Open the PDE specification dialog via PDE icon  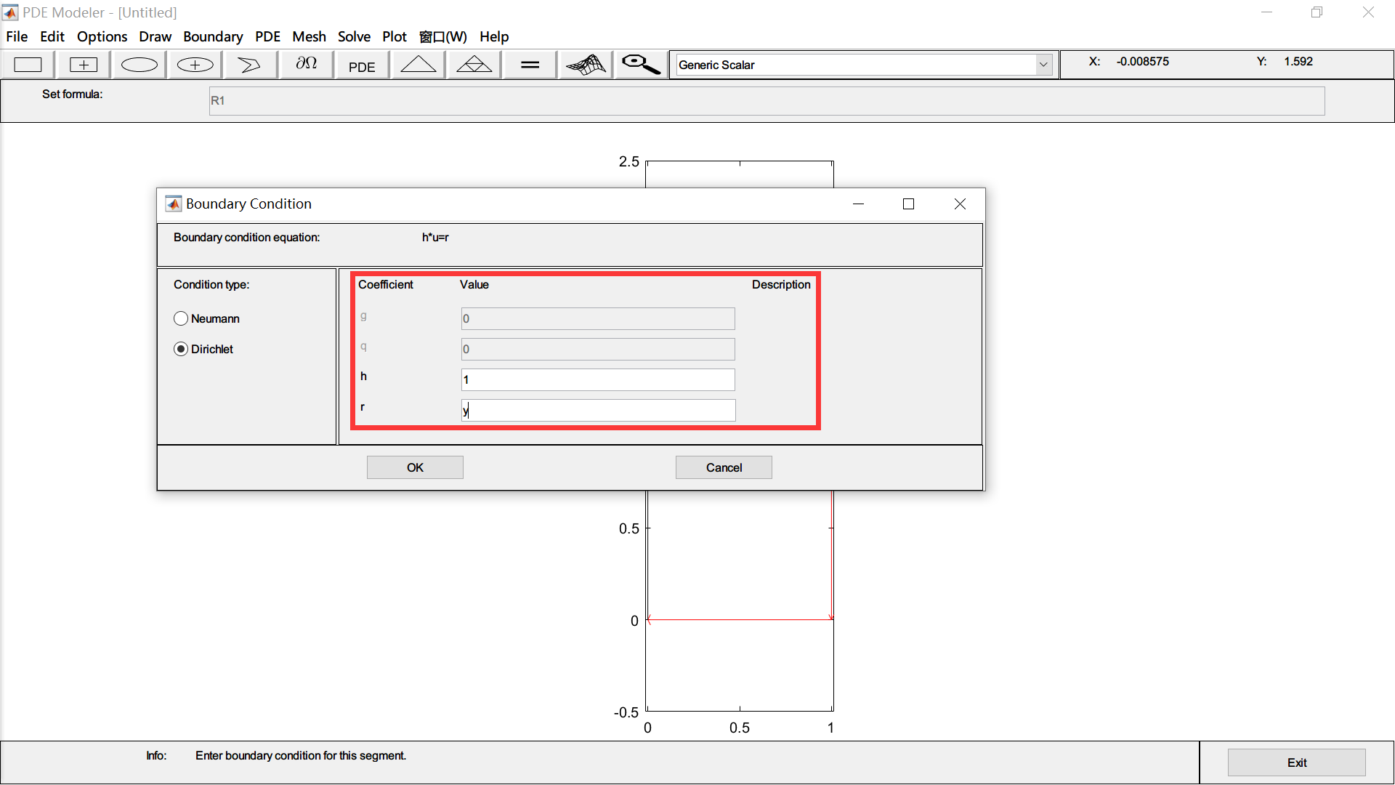(x=361, y=65)
